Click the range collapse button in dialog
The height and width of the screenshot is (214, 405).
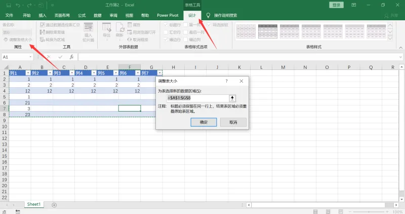(x=232, y=98)
